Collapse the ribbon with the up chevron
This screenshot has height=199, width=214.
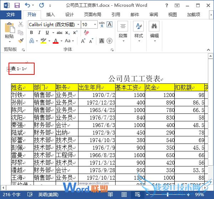(x=208, y=50)
